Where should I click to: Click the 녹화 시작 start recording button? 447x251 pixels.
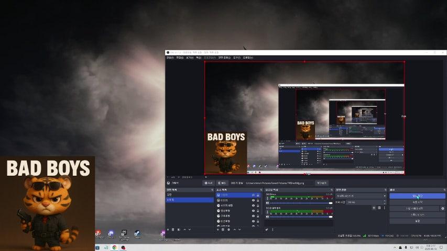417,202
